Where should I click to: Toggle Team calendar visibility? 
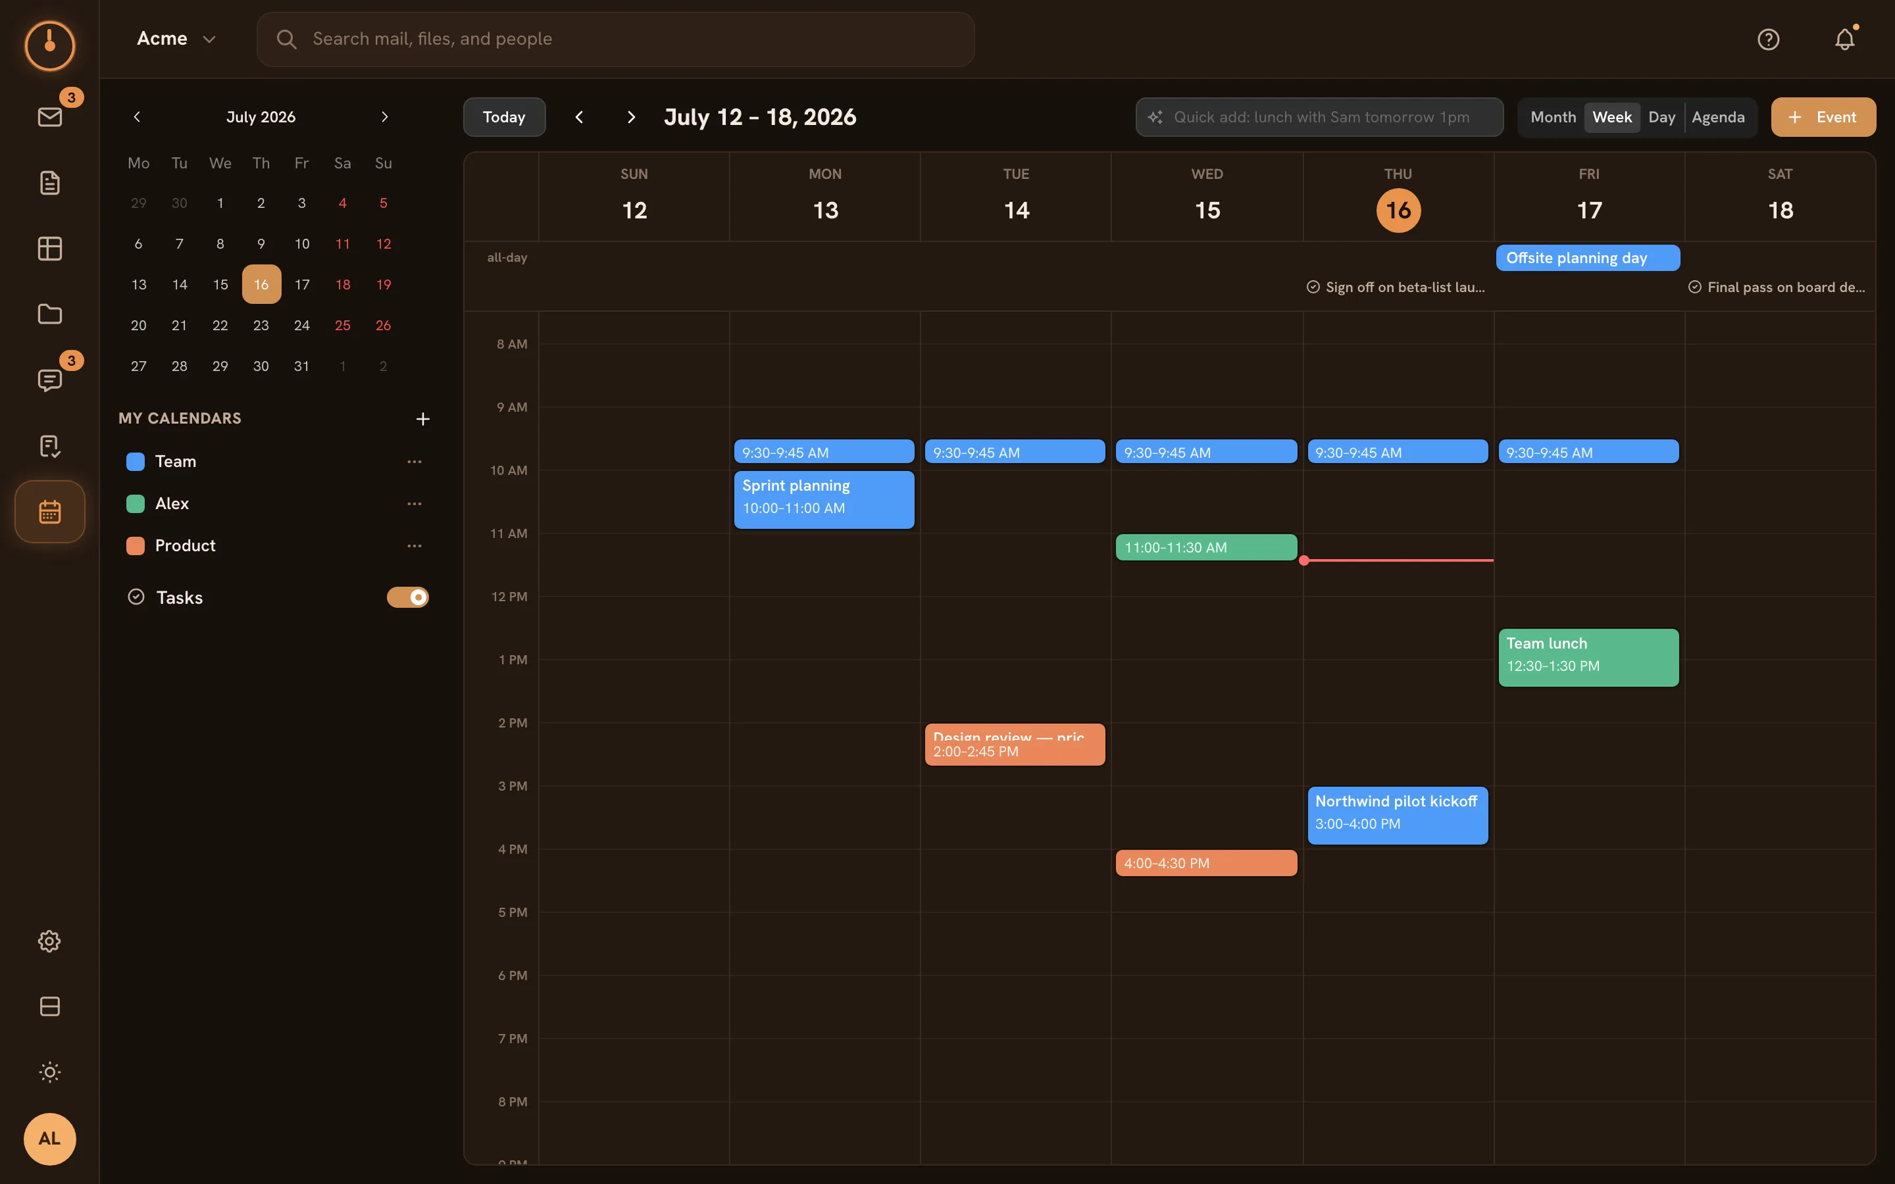coord(136,462)
